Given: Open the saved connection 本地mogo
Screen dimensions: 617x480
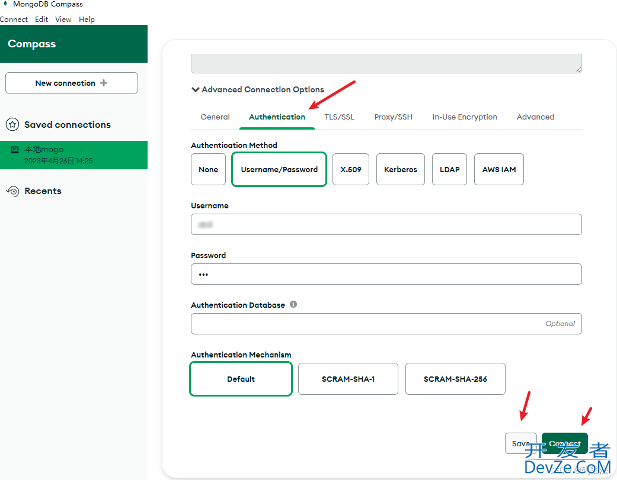Looking at the screenshot, I should (x=73, y=155).
